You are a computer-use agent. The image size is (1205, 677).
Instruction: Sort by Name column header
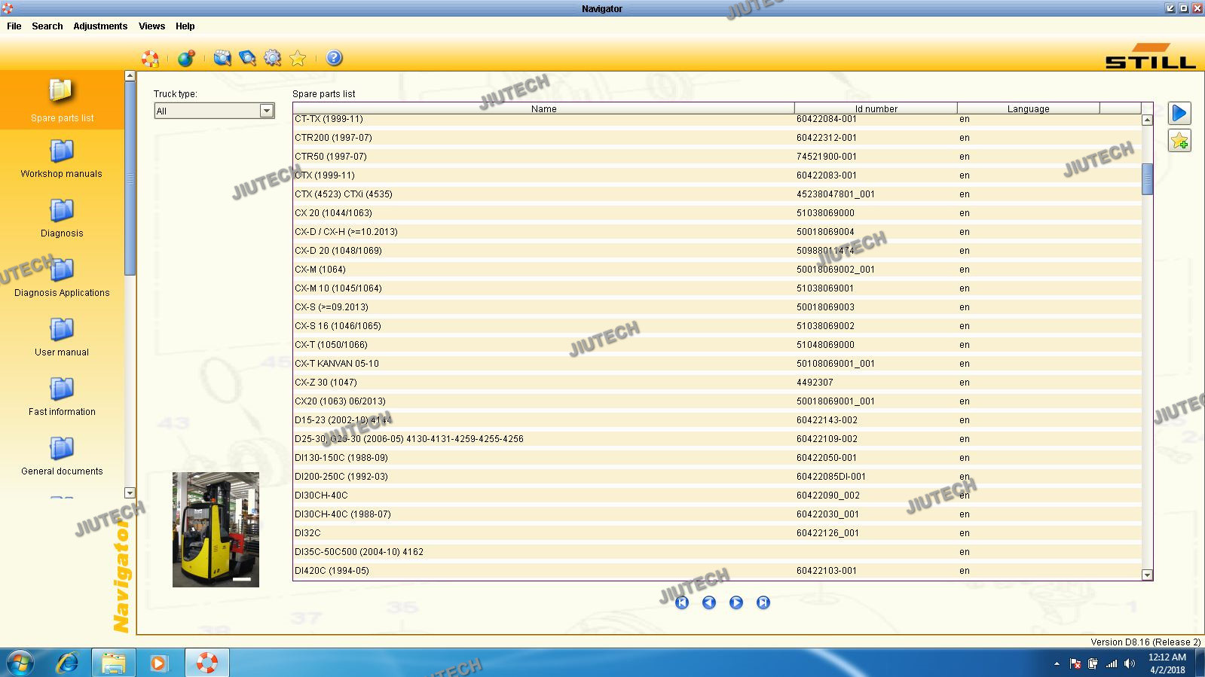[543, 108]
